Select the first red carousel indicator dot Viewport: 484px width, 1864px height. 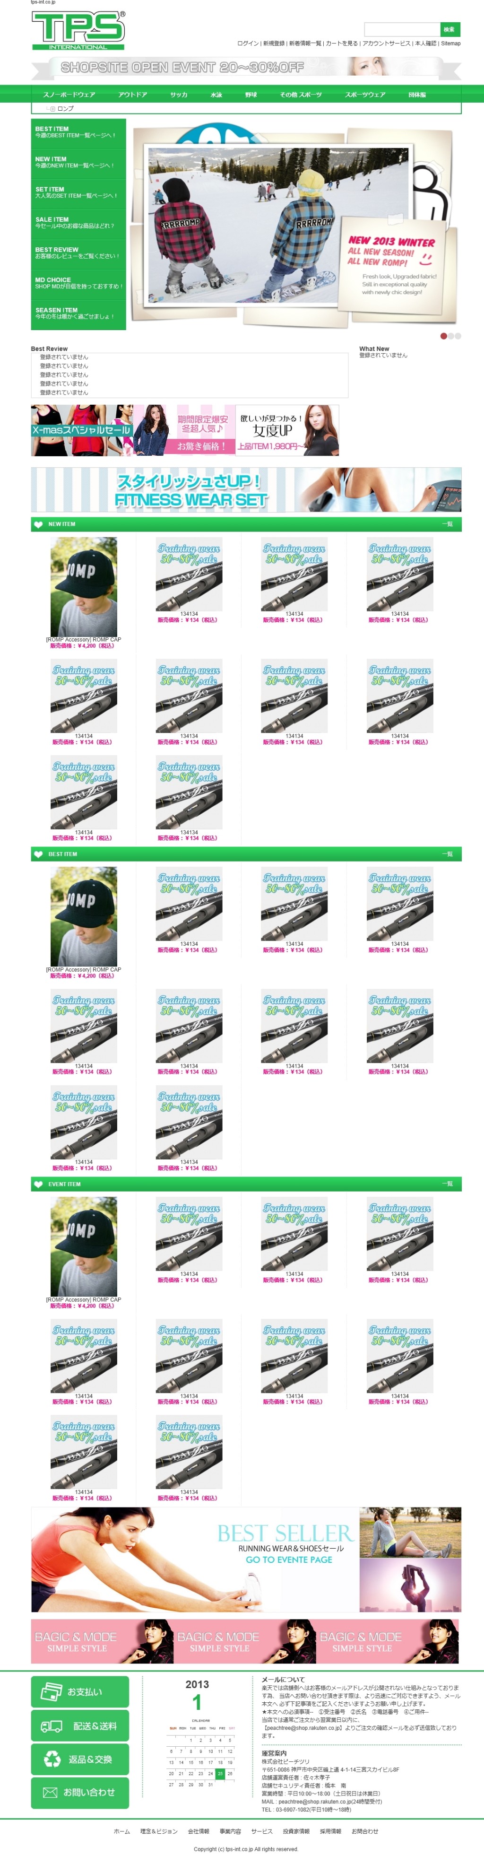(443, 336)
